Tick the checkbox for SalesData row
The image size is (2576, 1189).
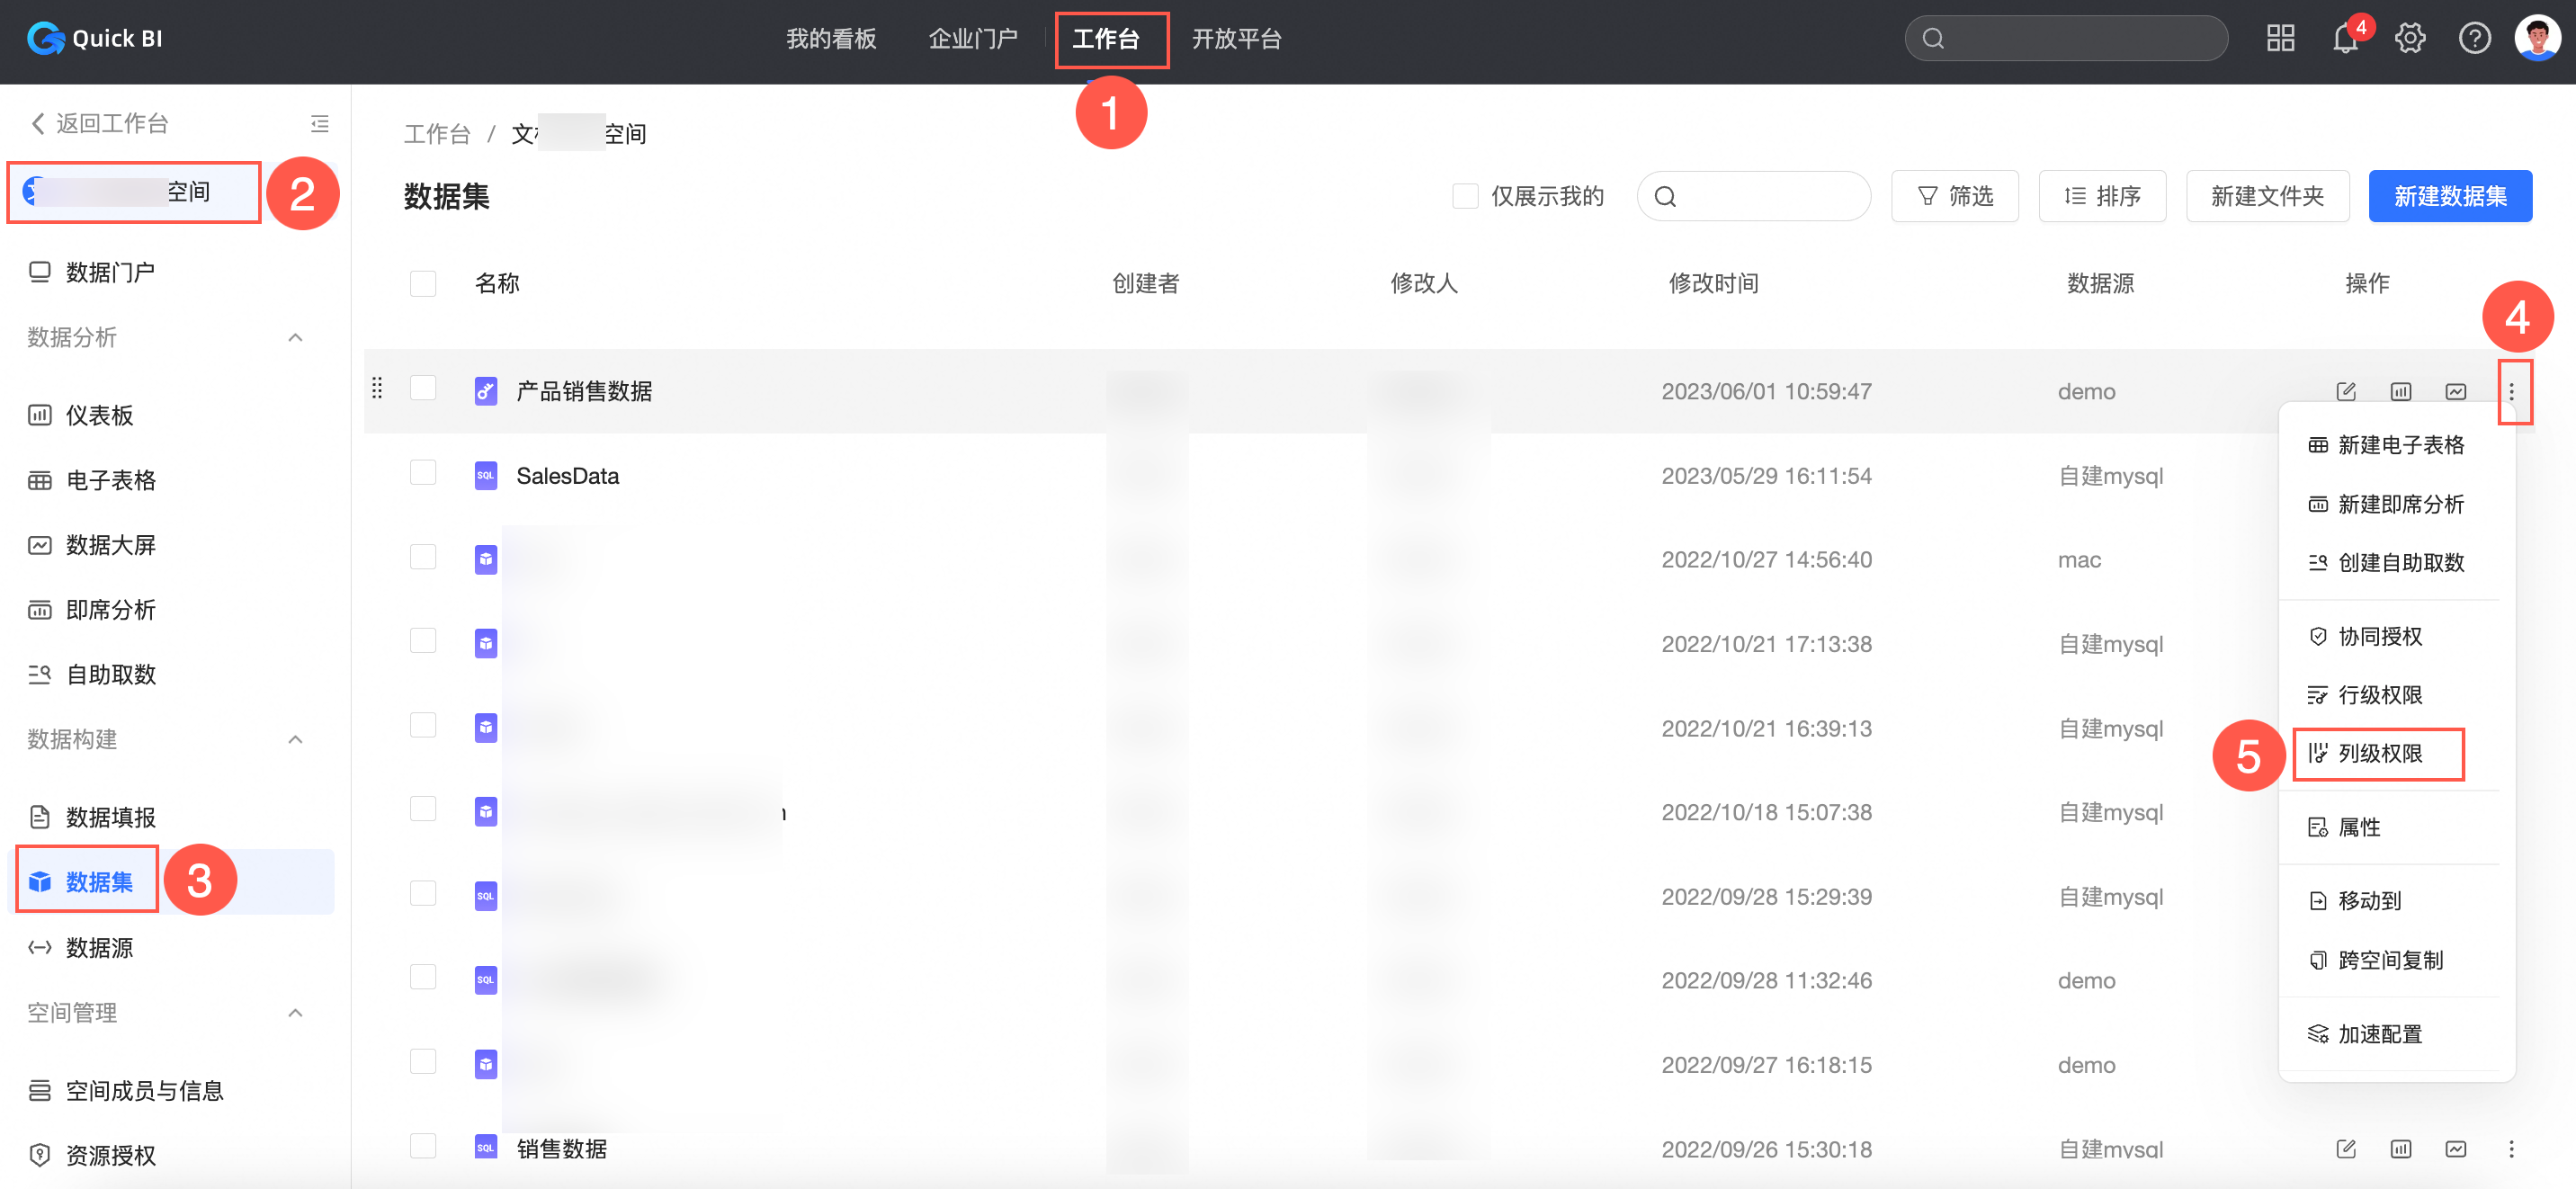point(423,473)
